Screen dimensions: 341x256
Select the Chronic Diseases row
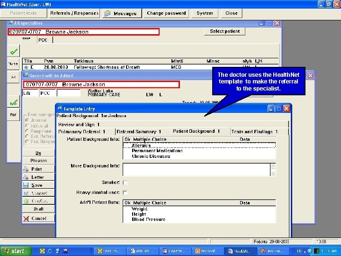[199, 156]
